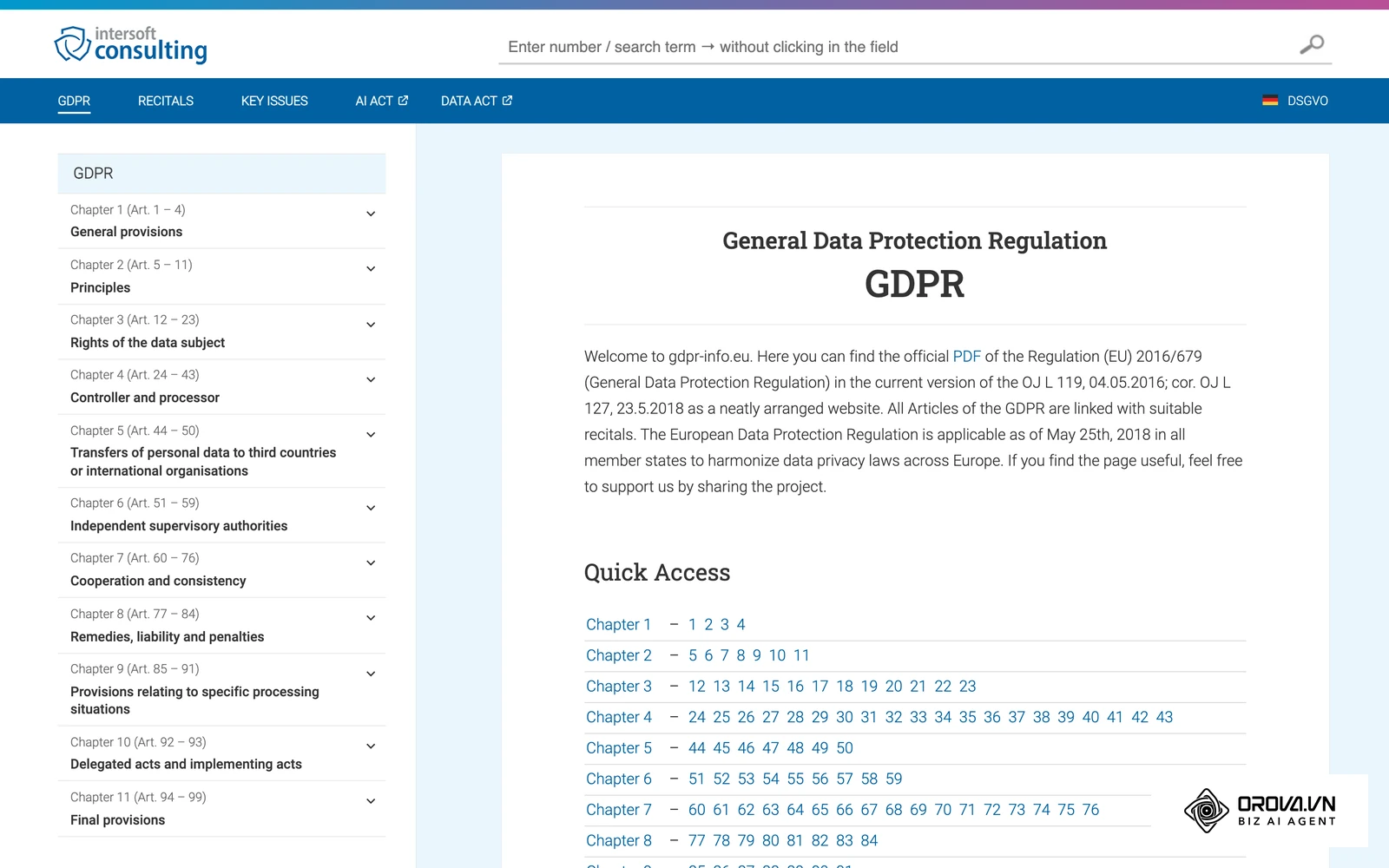Click Rights of the data subject title
The height and width of the screenshot is (868, 1389).
click(x=148, y=343)
